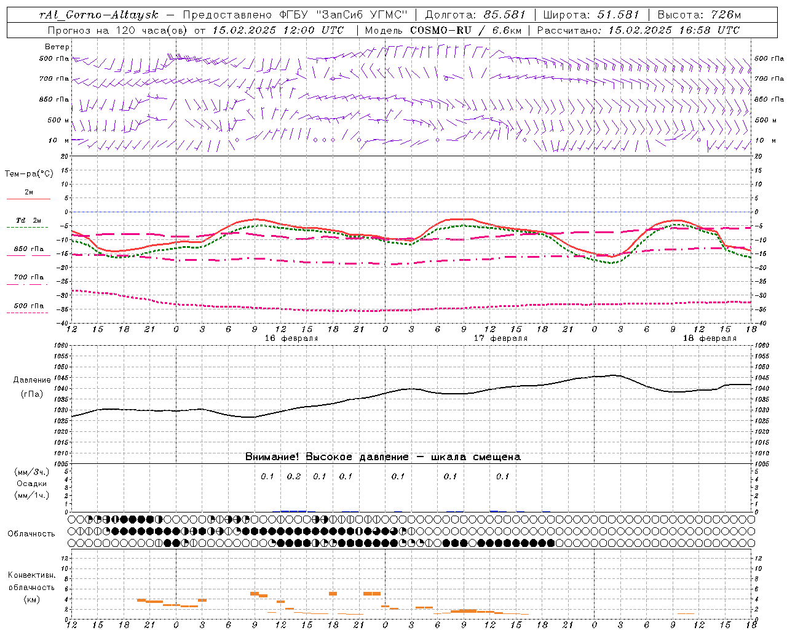This screenshot has height=630, width=787.
Task: Click the 18 февраля date label
Action: [710, 338]
